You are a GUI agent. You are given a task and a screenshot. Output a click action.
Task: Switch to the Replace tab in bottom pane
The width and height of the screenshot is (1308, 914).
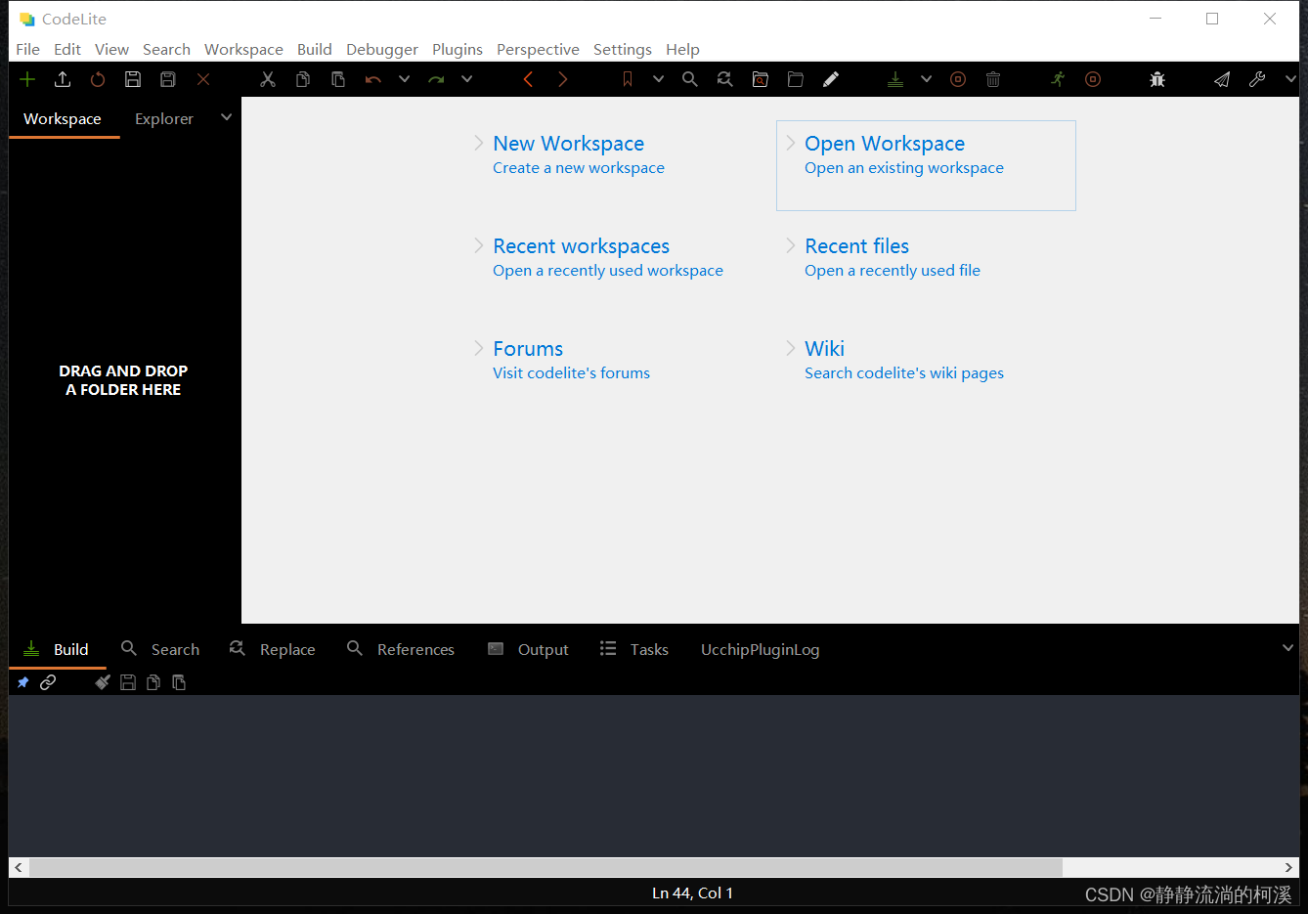tap(272, 649)
